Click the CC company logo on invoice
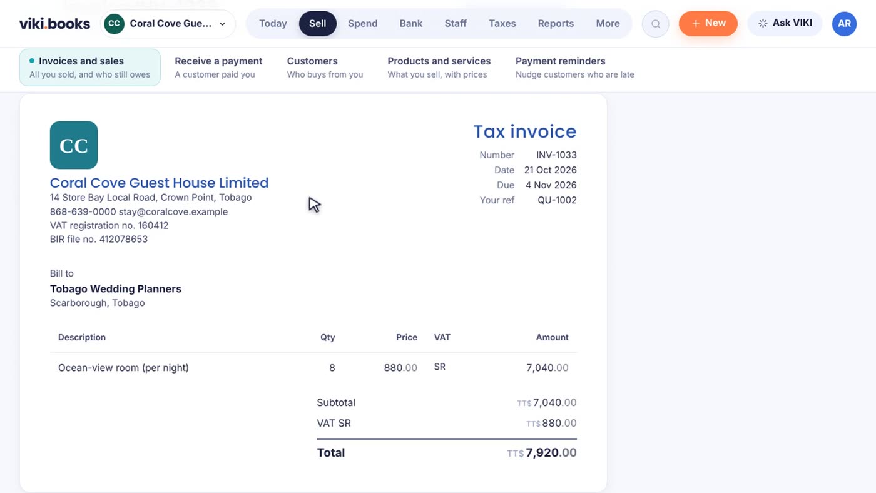Viewport: 876px width, 493px height. [x=74, y=145]
